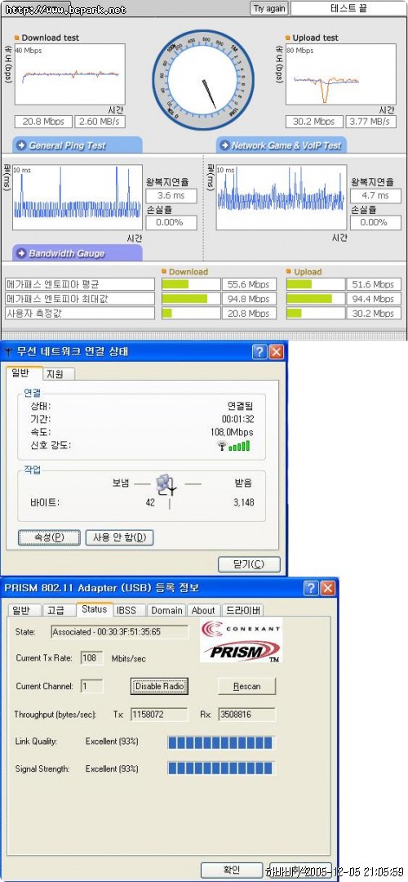Click the Tx throughput field 1158072
Screen dimensions: 408x882
(x=159, y=715)
